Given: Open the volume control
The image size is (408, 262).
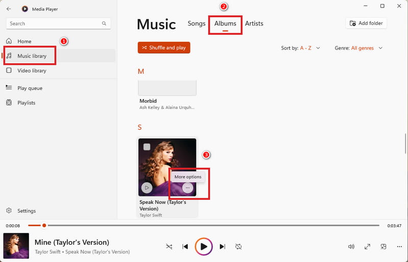Looking at the screenshot, I should point(351,246).
